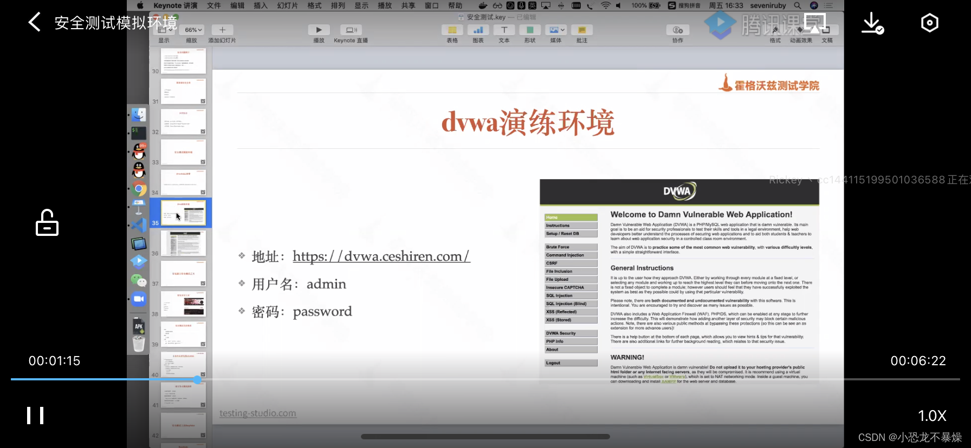The image size is (971, 448).
Task: Open the 排列 menu
Action: click(338, 5)
